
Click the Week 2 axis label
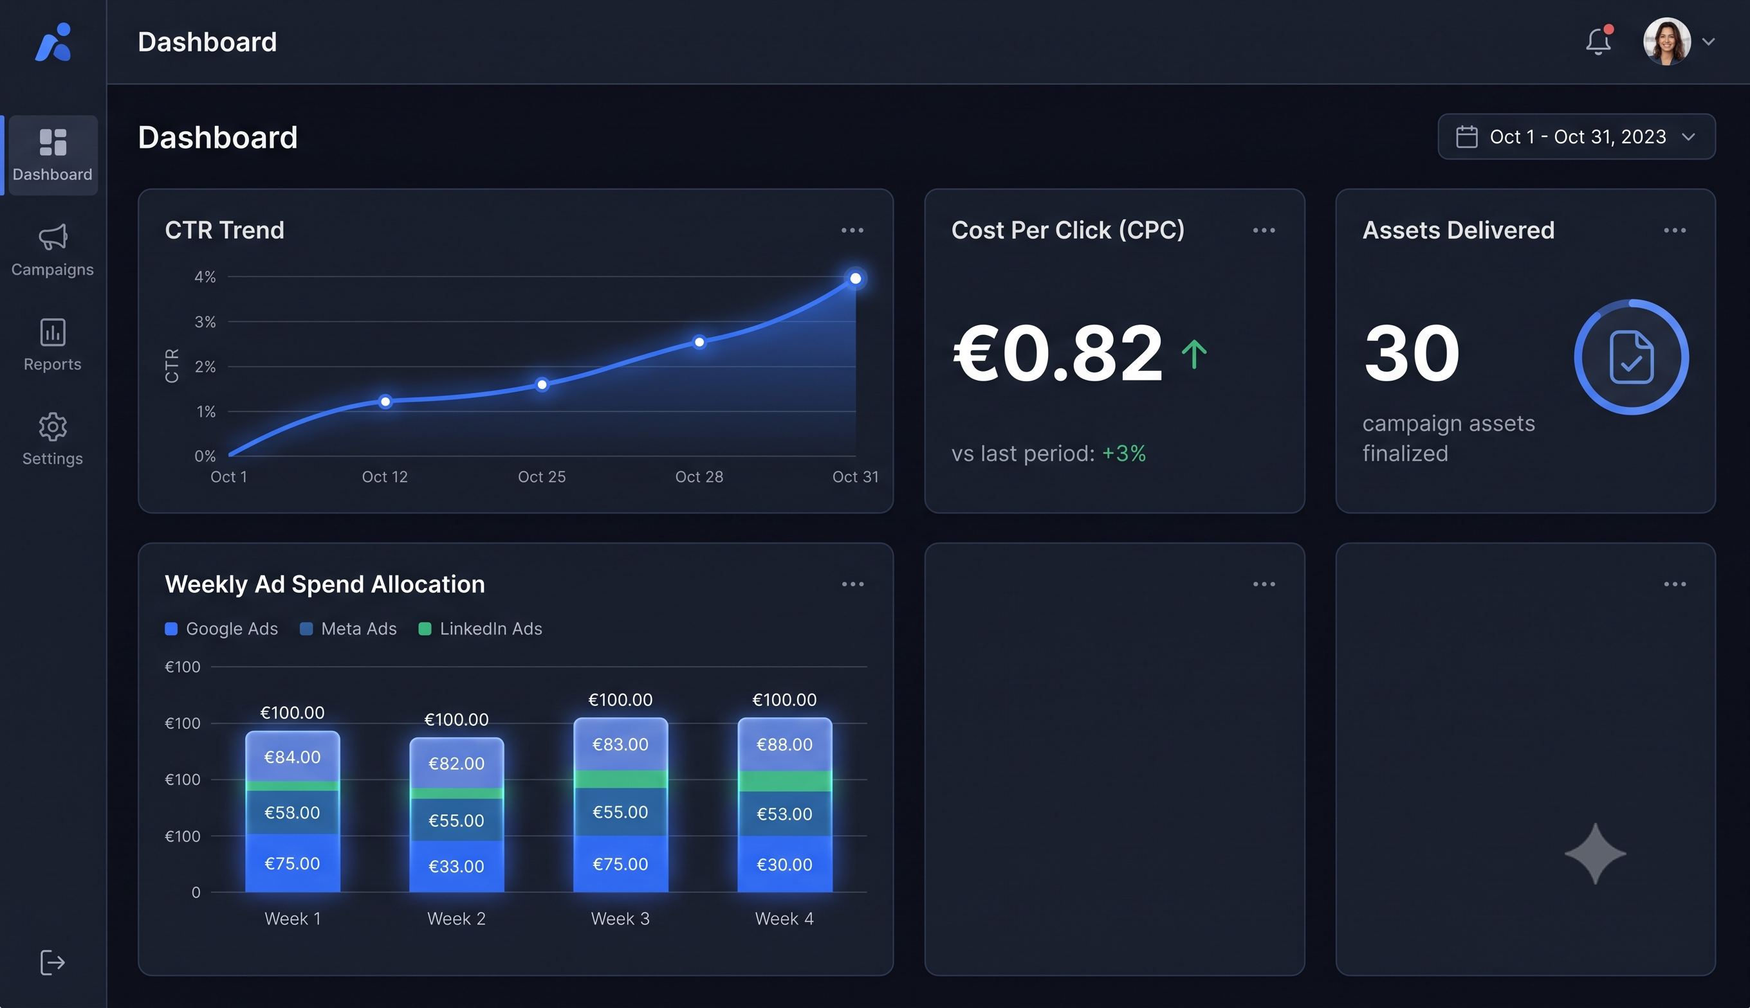457,919
